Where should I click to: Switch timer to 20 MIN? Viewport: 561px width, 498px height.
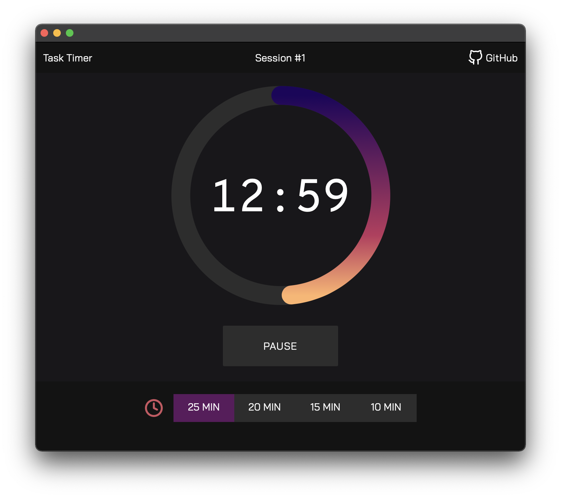click(x=264, y=408)
